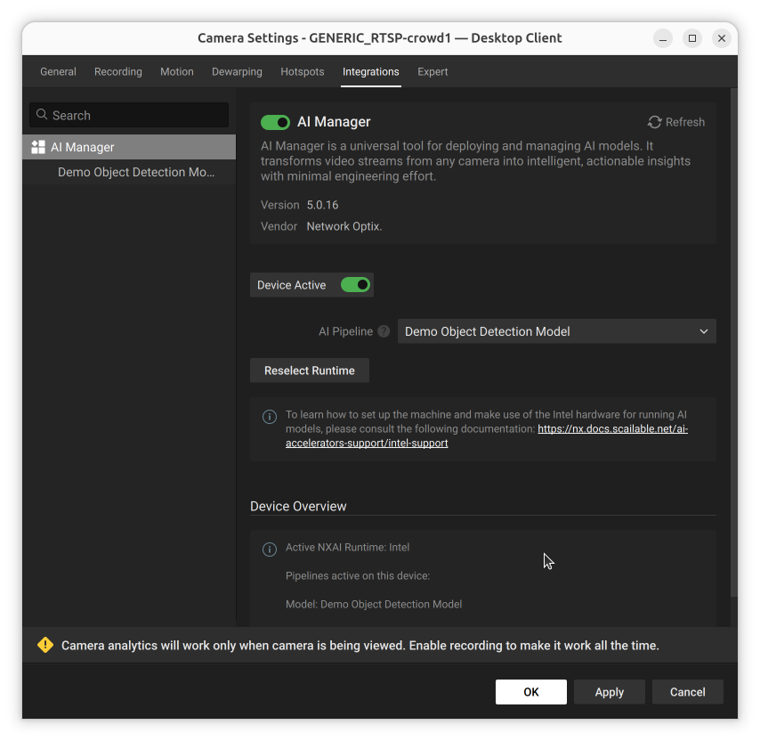Click Model: Demo Object Detection Model text
The width and height of the screenshot is (760, 741).
point(374,604)
